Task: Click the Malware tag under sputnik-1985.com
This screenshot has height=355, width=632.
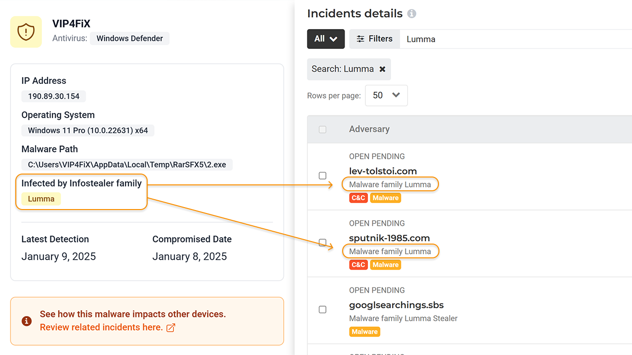Action: click(x=385, y=265)
